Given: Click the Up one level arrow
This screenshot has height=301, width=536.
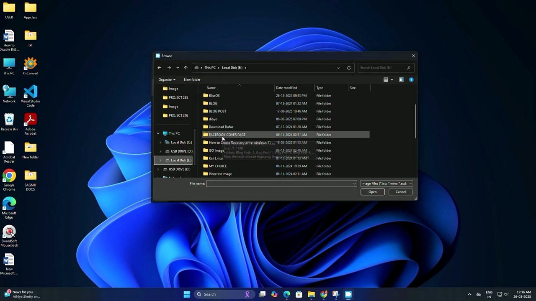Looking at the screenshot, I should click(x=186, y=67).
